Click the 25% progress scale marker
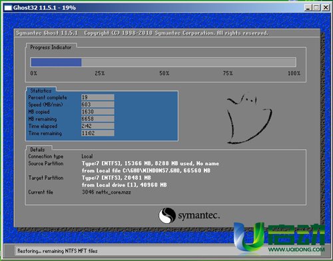This screenshot has width=333, height=261. pyautogui.click(x=100, y=73)
